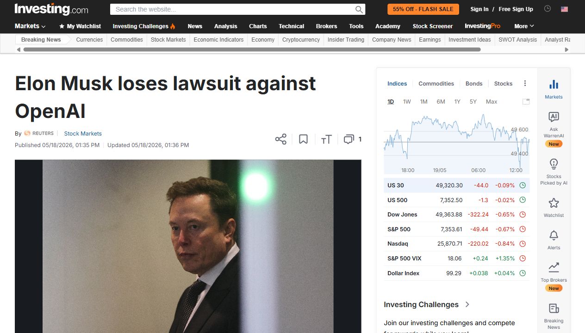Open My Watchlist in navigation
The width and height of the screenshot is (585, 333).
[80, 26]
